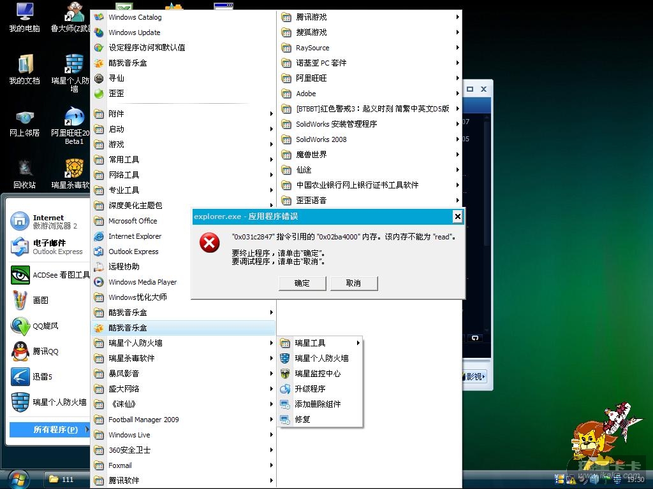The width and height of the screenshot is (653, 489).
Task: Launch QQ旋风 from start menu
Action: click(x=49, y=326)
